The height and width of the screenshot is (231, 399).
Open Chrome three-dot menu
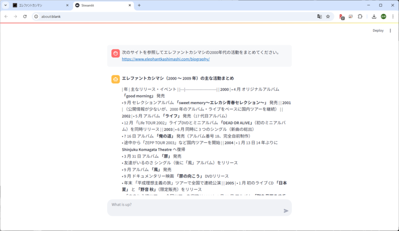point(393,16)
